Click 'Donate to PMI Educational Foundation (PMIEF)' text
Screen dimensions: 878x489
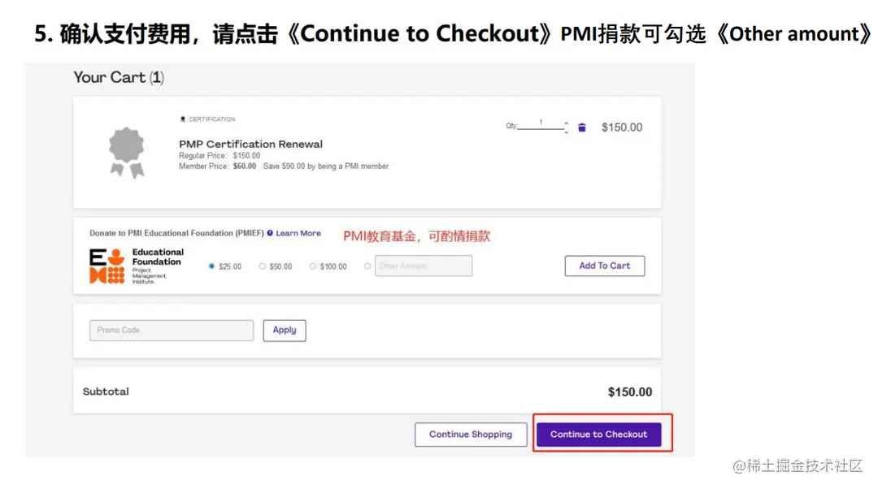pos(176,233)
